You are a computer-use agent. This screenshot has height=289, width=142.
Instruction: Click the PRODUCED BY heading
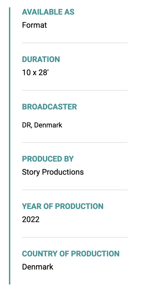pyautogui.click(x=48, y=159)
